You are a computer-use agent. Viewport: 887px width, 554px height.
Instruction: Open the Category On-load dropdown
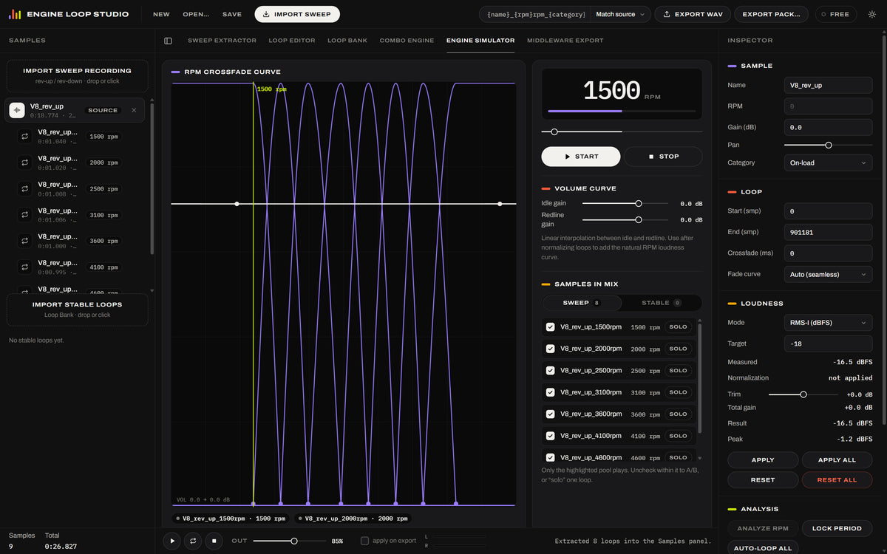[828, 163]
